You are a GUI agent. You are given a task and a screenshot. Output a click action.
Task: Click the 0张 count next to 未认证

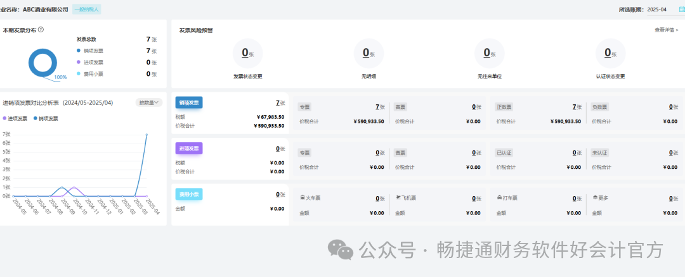[x=673, y=153]
